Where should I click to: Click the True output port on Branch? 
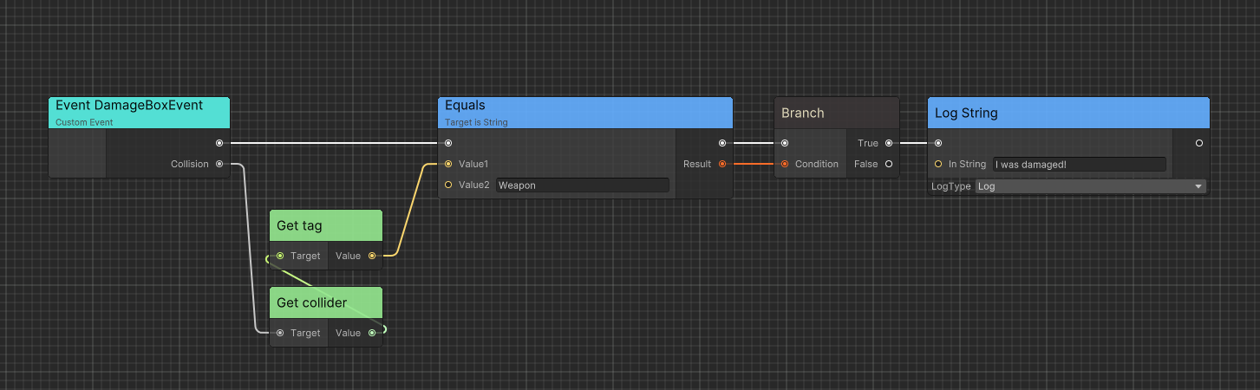pyautogui.click(x=889, y=143)
